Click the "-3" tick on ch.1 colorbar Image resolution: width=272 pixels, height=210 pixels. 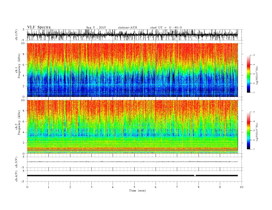(253, 55)
